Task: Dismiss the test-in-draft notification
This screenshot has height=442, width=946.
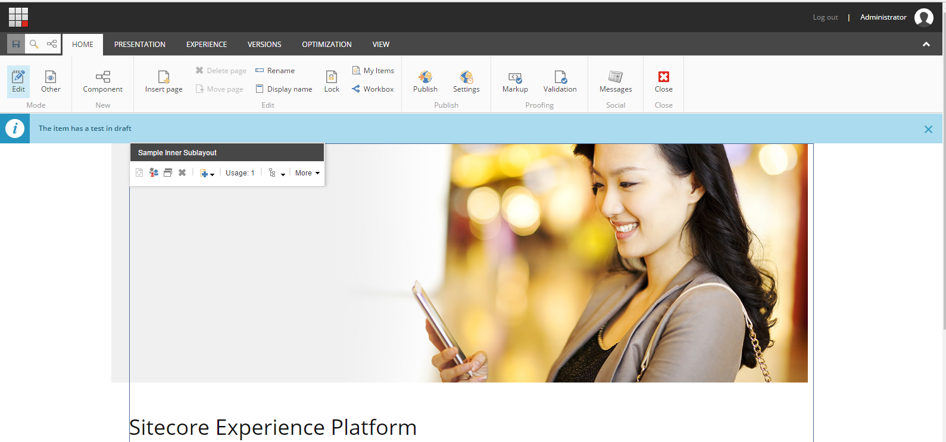Action: [x=928, y=129]
